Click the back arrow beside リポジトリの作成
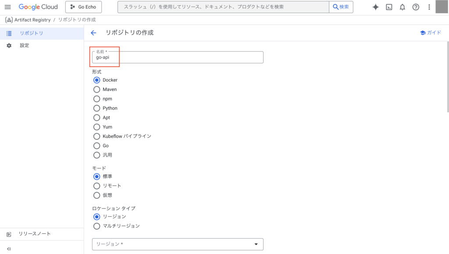This screenshot has height=254, width=449. (x=93, y=33)
